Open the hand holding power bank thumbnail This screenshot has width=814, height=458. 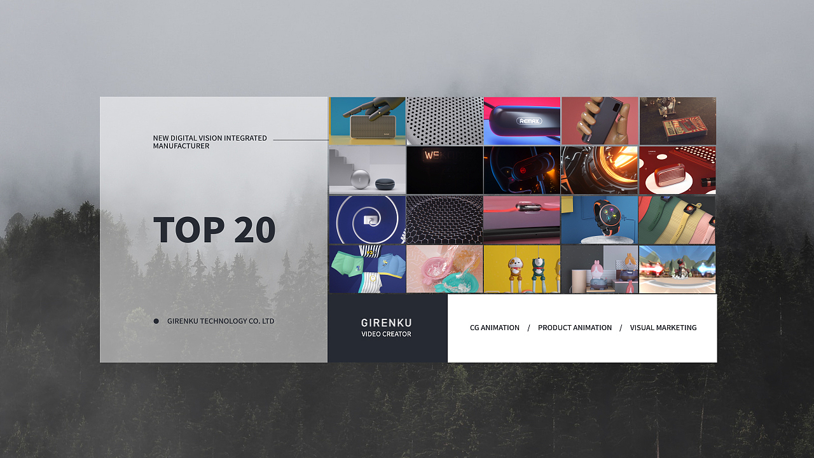[x=600, y=121]
